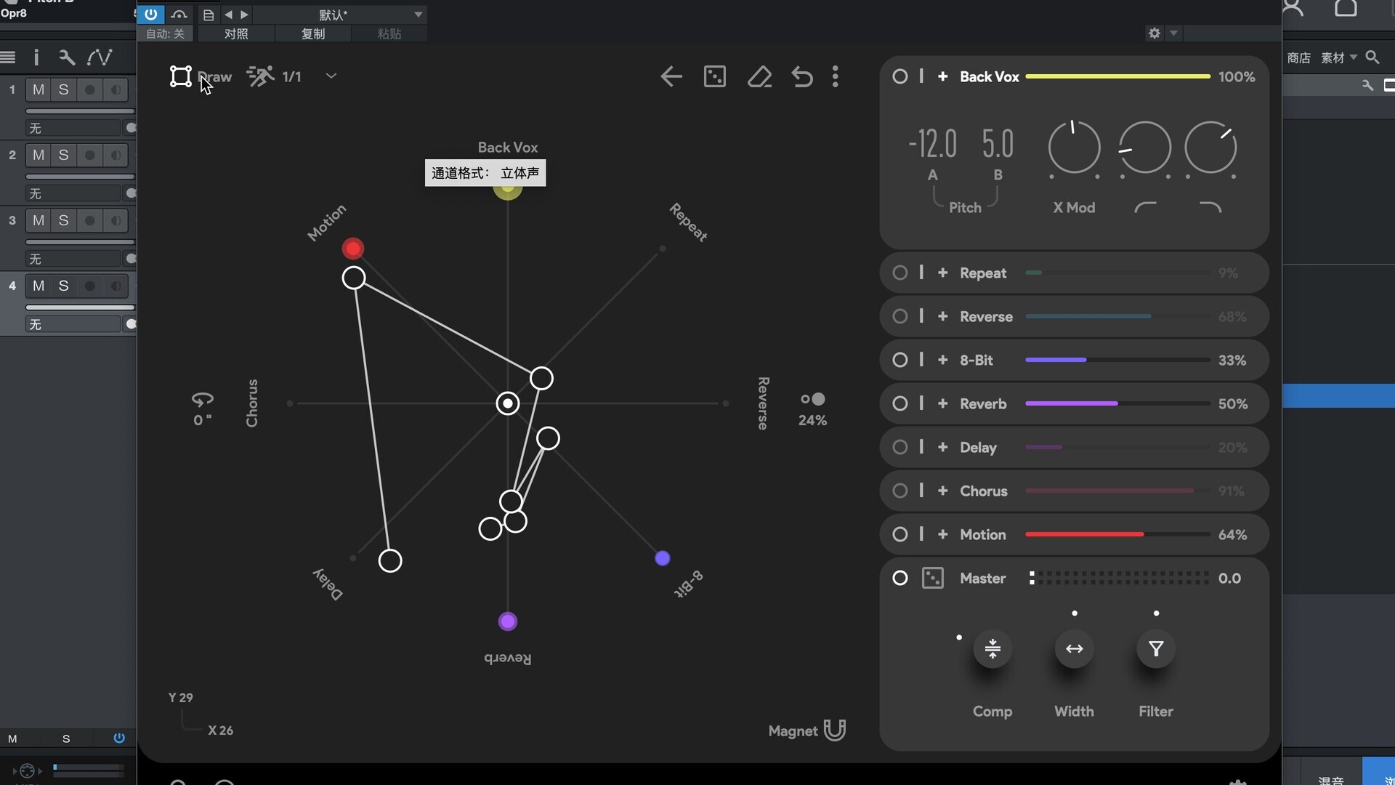Click the Master randomize dice icon

(x=933, y=578)
